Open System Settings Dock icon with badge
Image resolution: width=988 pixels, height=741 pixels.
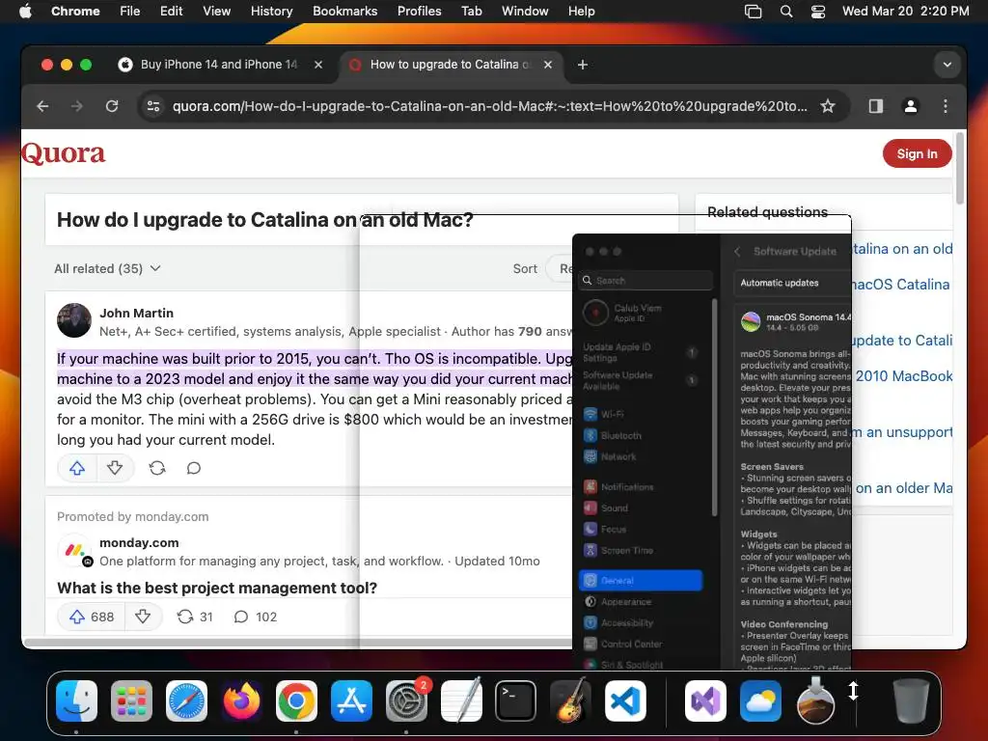pos(406,700)
